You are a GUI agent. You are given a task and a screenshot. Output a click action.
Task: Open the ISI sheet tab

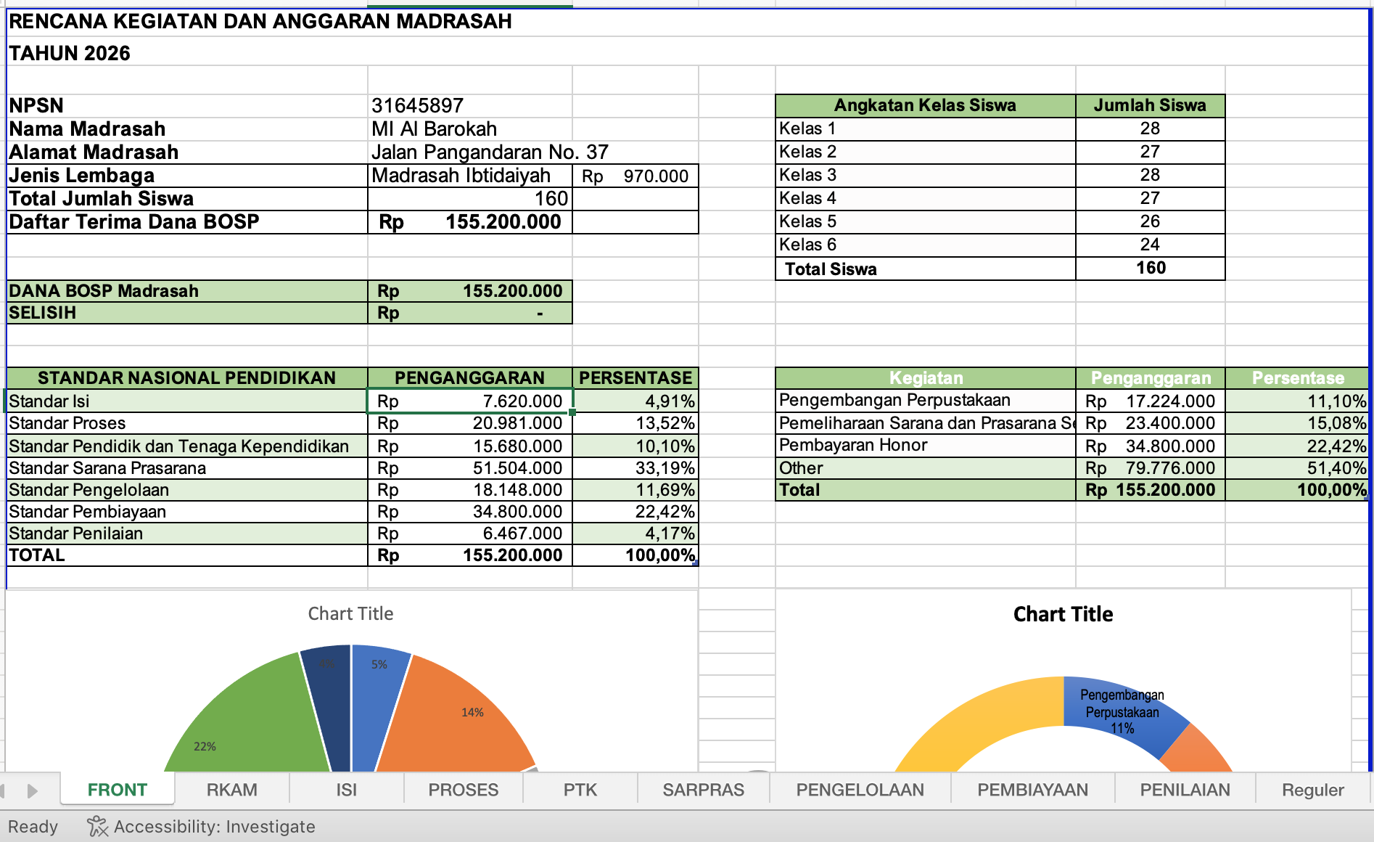pyautogui.click(x=346, y=790)
